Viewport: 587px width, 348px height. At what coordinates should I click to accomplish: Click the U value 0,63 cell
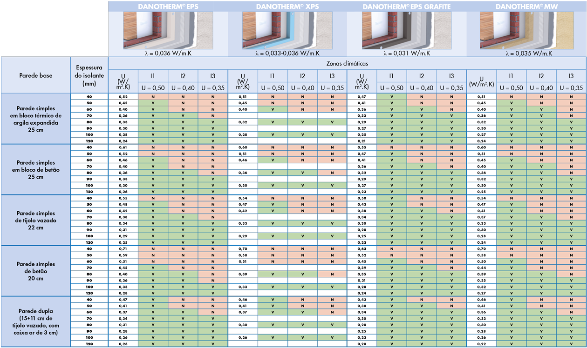click(362, 248)
